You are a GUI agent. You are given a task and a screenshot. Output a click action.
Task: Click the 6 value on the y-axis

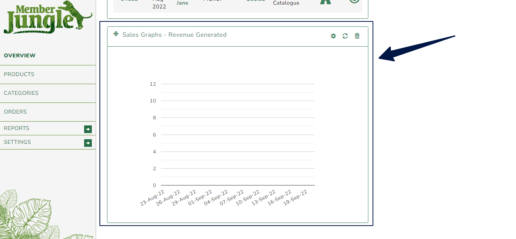pos(155,135)
